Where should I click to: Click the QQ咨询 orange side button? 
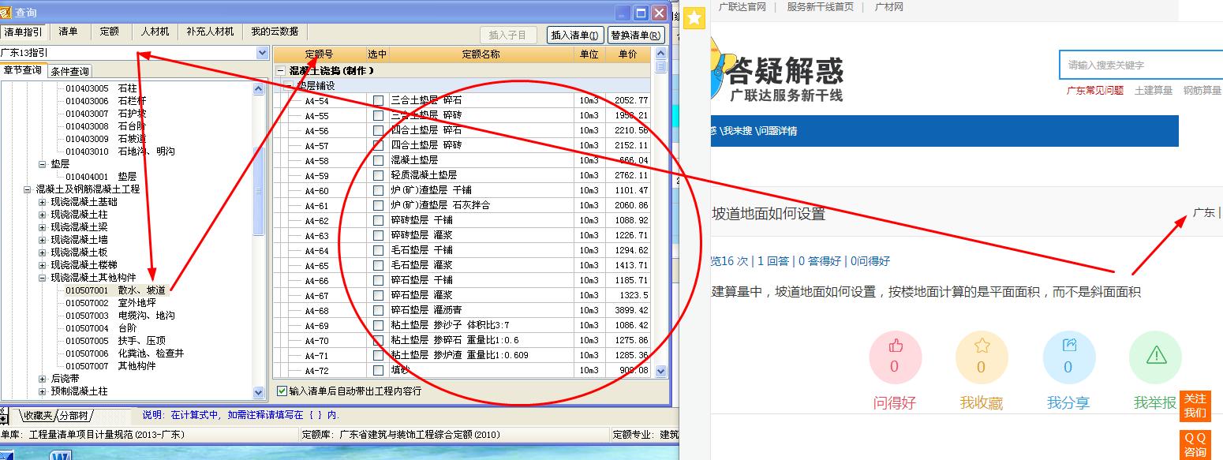point(1195,445)
